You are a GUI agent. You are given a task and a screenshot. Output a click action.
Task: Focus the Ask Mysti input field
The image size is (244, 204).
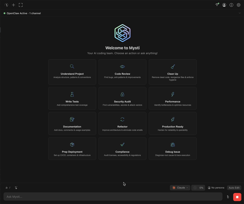pyautogui.click(x=113, y=196)
